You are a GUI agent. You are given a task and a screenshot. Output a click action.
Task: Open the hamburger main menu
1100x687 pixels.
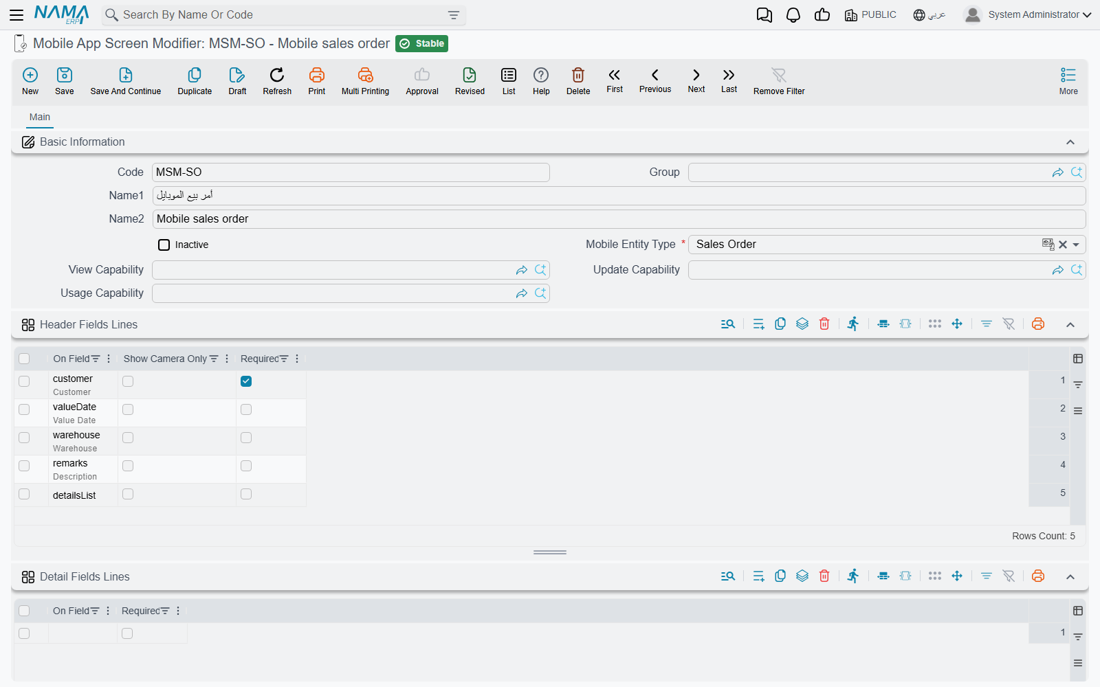(x=16, y=14)
